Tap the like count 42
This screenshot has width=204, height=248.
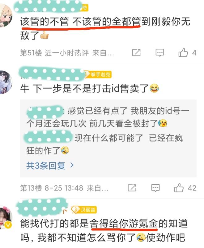192,188
